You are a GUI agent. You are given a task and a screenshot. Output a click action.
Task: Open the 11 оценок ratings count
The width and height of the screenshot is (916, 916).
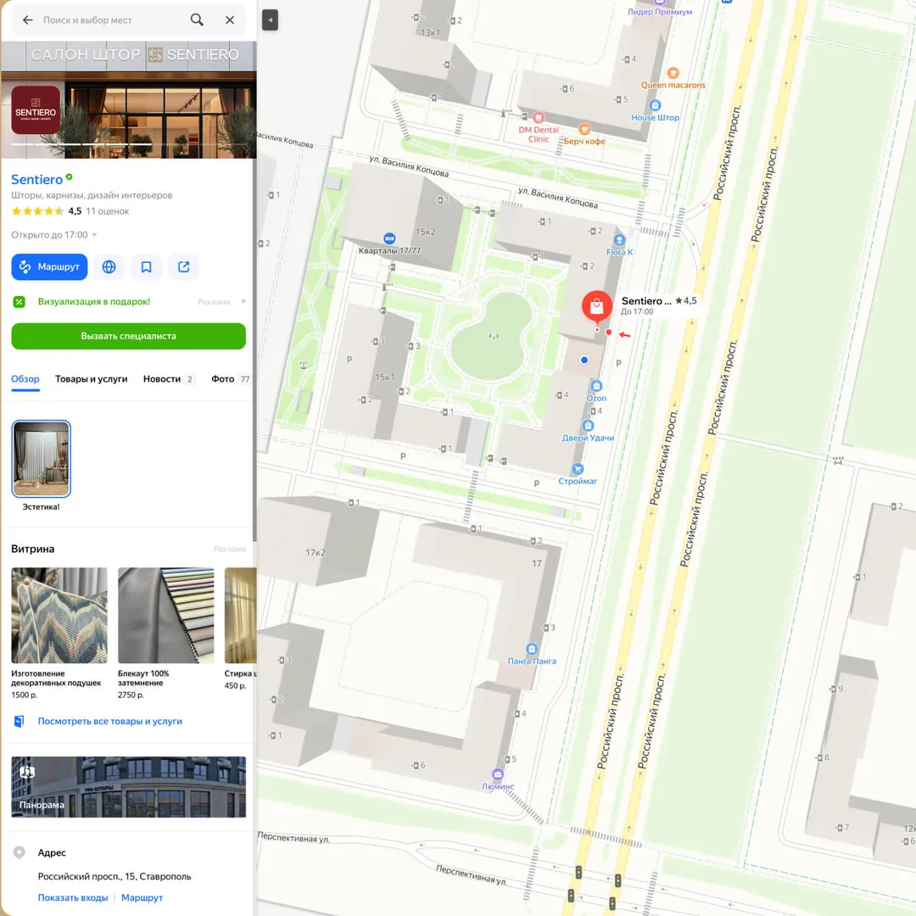click(108, 211)
